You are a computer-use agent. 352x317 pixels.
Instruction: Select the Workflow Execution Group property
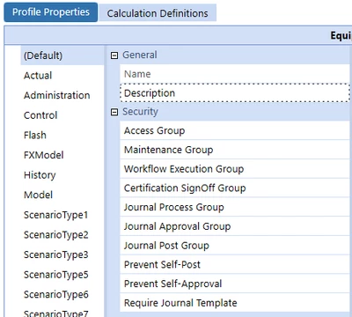click(235, 169)
